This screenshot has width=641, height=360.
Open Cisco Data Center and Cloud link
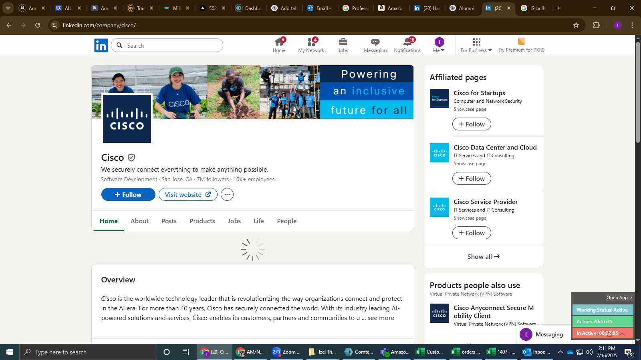click(495, 147)
